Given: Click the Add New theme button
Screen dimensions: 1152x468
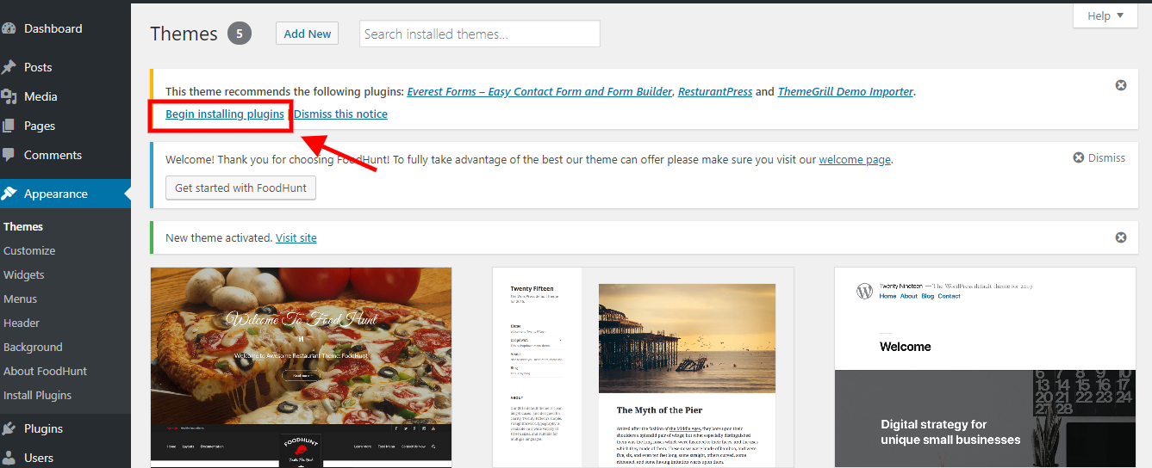Looking at the screenshot, I should (x=307, y=34).
